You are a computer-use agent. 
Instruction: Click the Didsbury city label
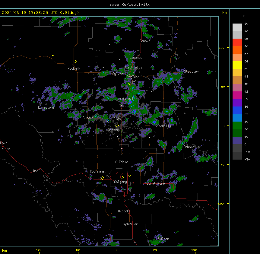coord(116,130)
